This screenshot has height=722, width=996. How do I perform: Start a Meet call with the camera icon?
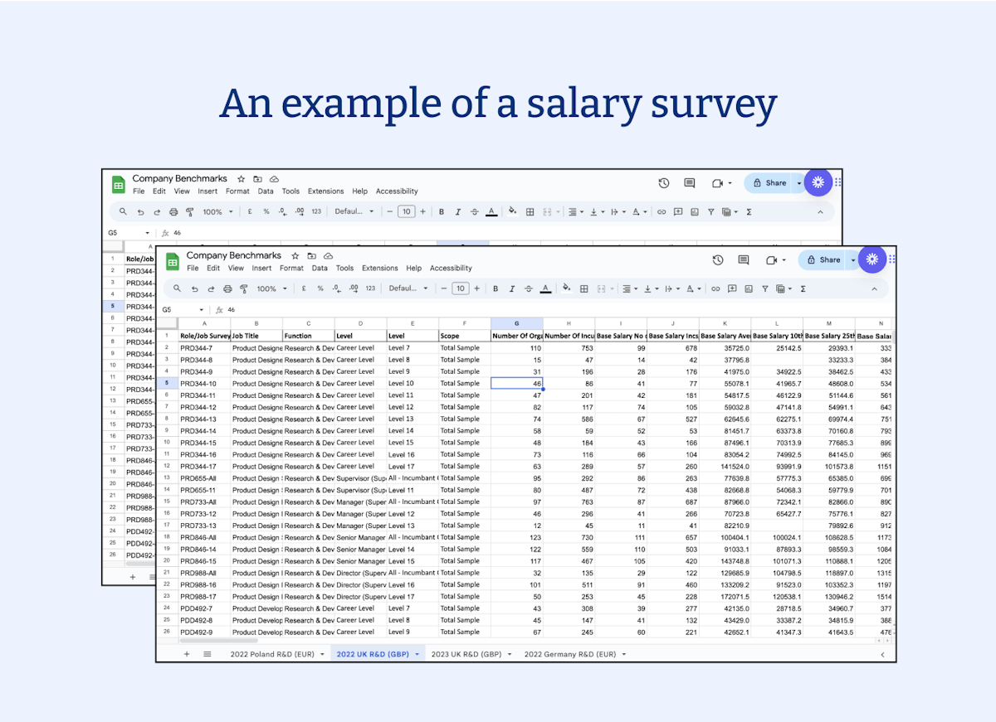click(x=771, y=259)
